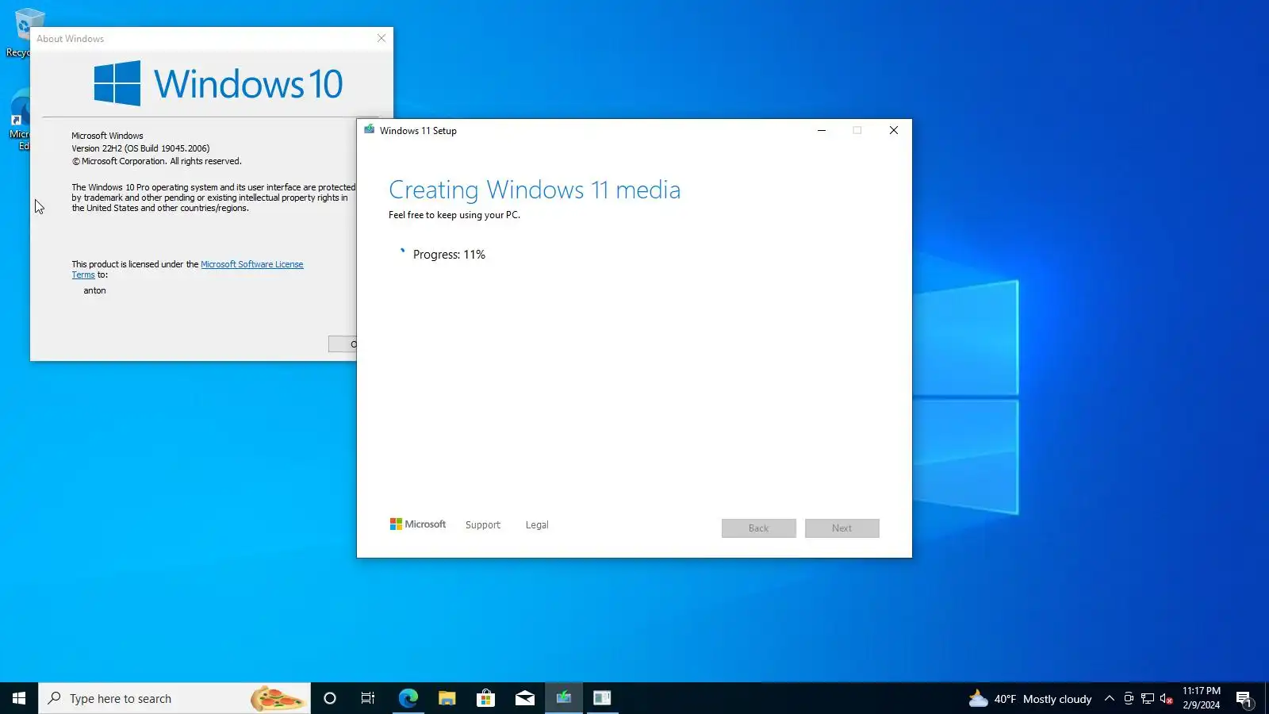Open Cortana from the taskbar

click(x=330, y=698)
